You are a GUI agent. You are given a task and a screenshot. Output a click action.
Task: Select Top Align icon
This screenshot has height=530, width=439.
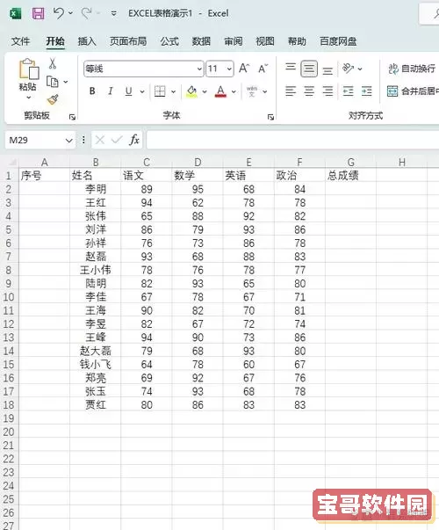click(x=291, y=67)
